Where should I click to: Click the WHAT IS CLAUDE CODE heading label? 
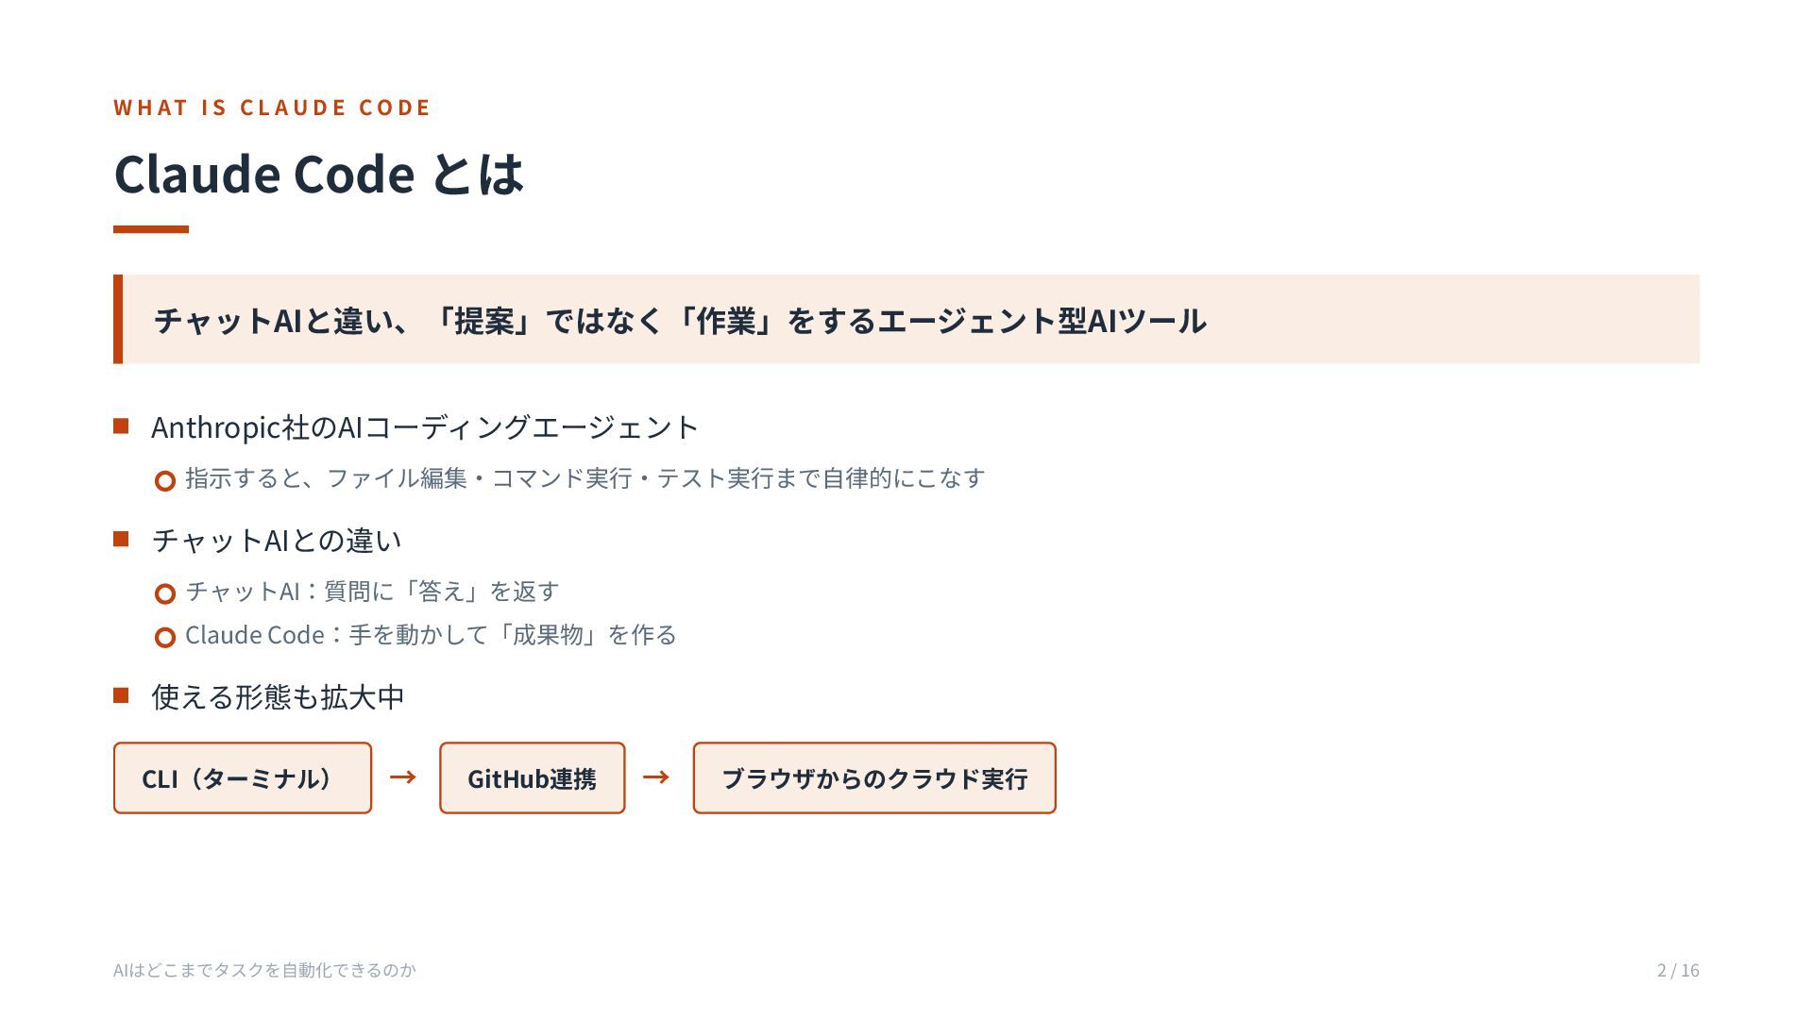(x=272, y=108)
